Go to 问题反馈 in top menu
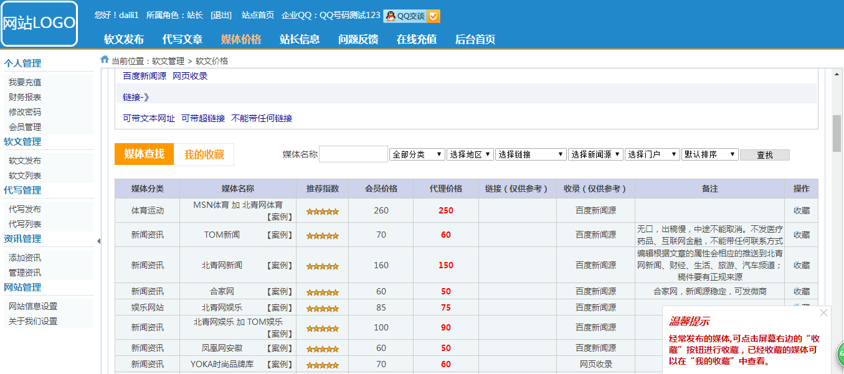The width and height of the screenshot is (844, 374). [x=358, y=39]
